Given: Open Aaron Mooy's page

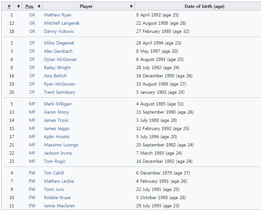Looking at the screenshot, I should point(56,112).
